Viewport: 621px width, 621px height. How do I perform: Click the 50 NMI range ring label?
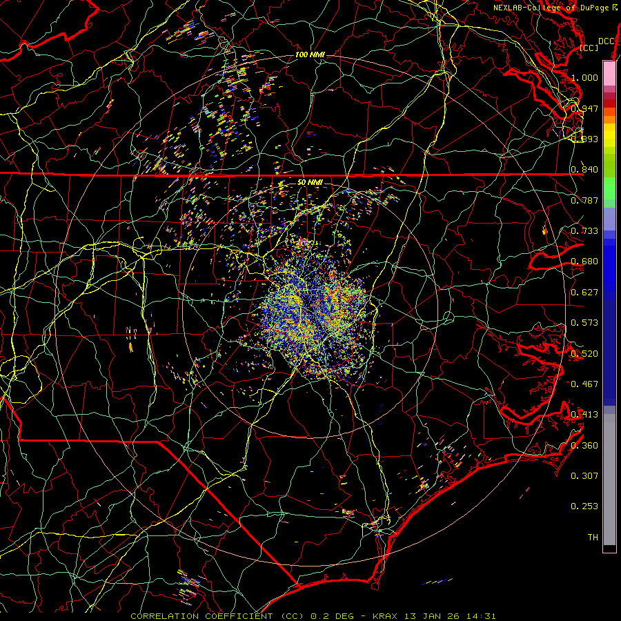click(310, 182)
